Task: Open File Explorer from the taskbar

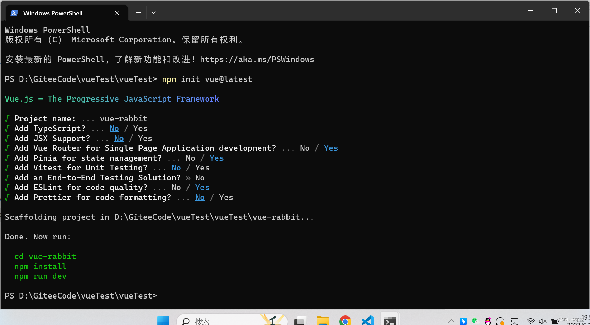Action: point(323,321)
